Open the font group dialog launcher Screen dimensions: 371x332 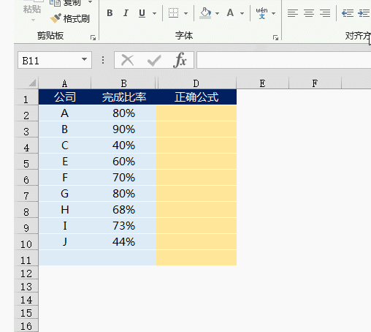coord(275,37)
